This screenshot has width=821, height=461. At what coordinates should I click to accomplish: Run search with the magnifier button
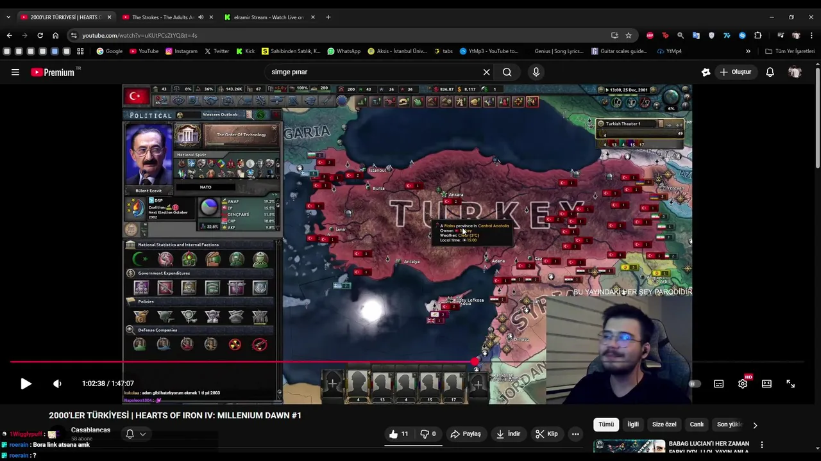(x=507, y=72)
